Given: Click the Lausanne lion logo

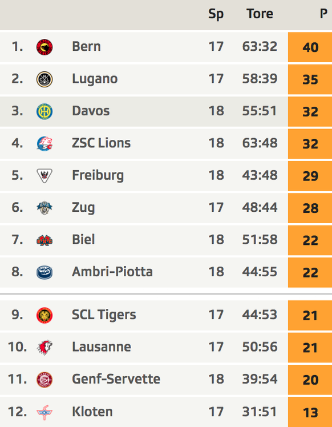Looking at the screenshot, I should tap(44, 348).
